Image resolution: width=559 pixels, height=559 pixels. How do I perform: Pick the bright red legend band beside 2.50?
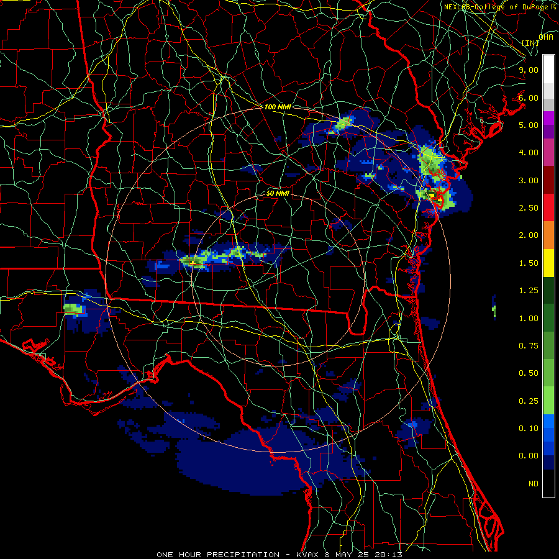(x=548, y=207)
